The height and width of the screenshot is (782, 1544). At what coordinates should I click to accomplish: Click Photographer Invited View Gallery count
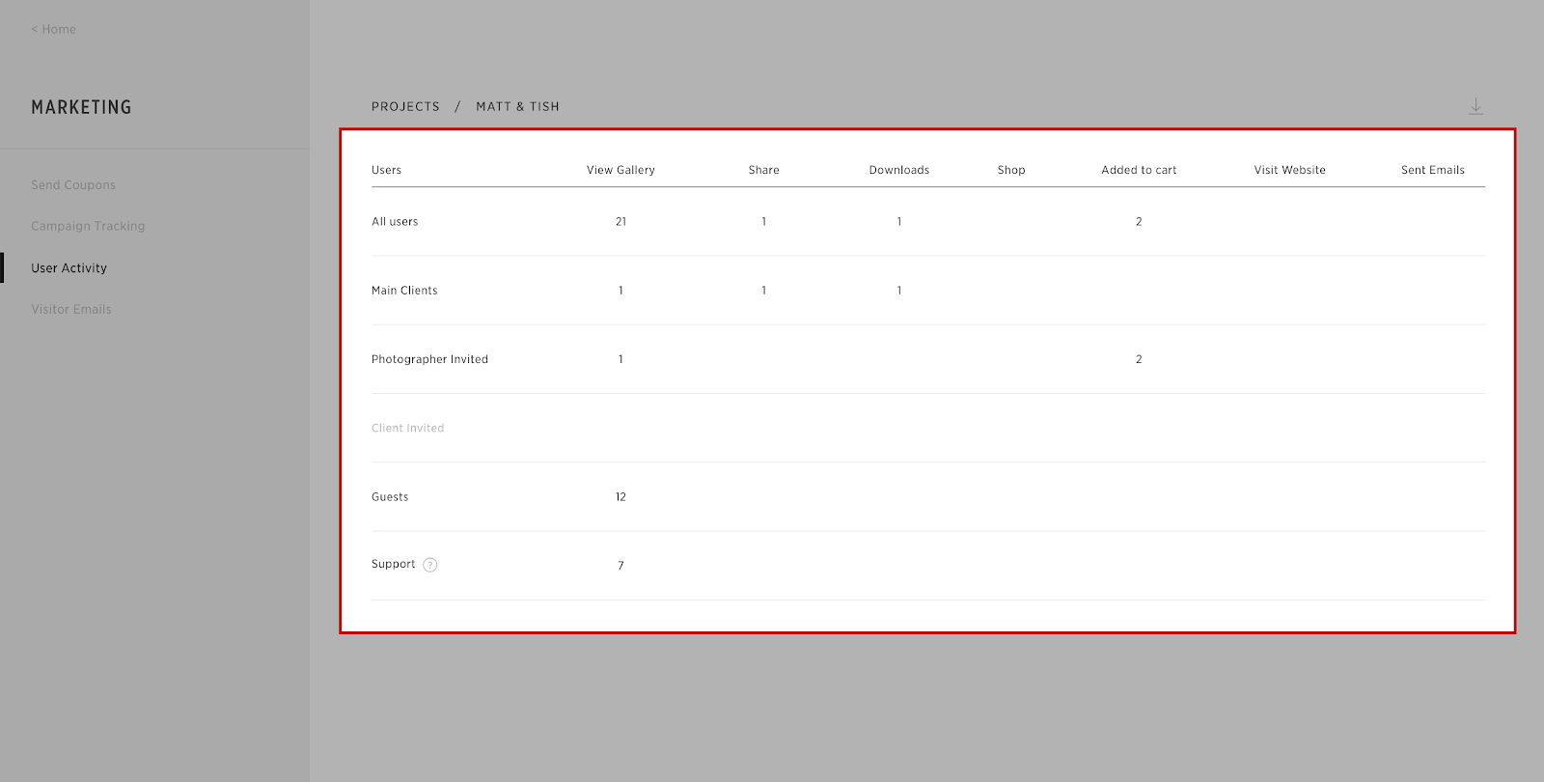(620, 359)
